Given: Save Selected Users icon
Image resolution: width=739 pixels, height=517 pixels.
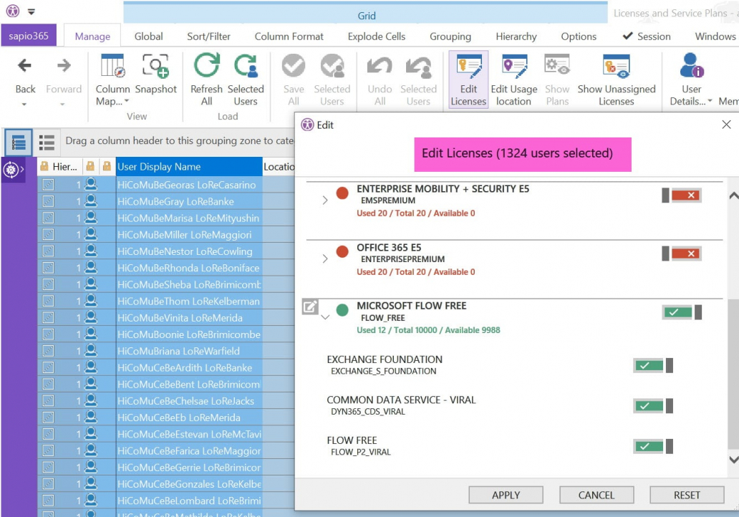Looking at the screenshot, I should 332,65.
